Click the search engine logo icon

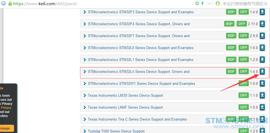click(x=218, y=4)
